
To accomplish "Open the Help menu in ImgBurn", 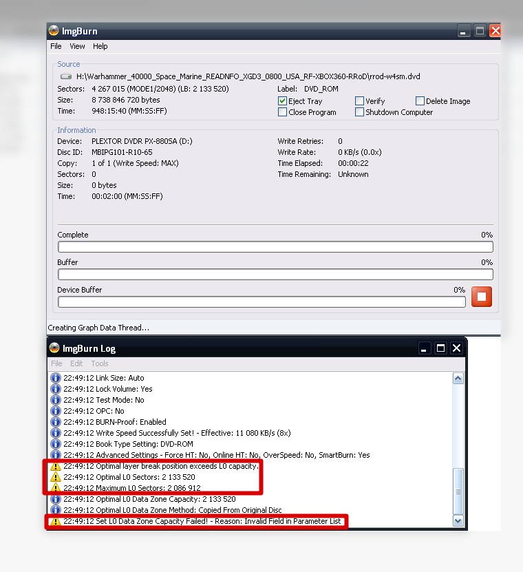I will [100, 46].
